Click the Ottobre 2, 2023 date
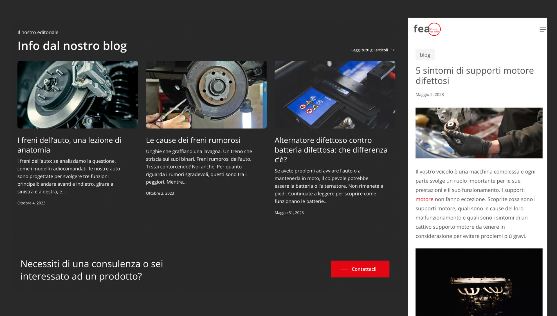The width and height of the screenshot is (557, 316). tap(160, 193)
